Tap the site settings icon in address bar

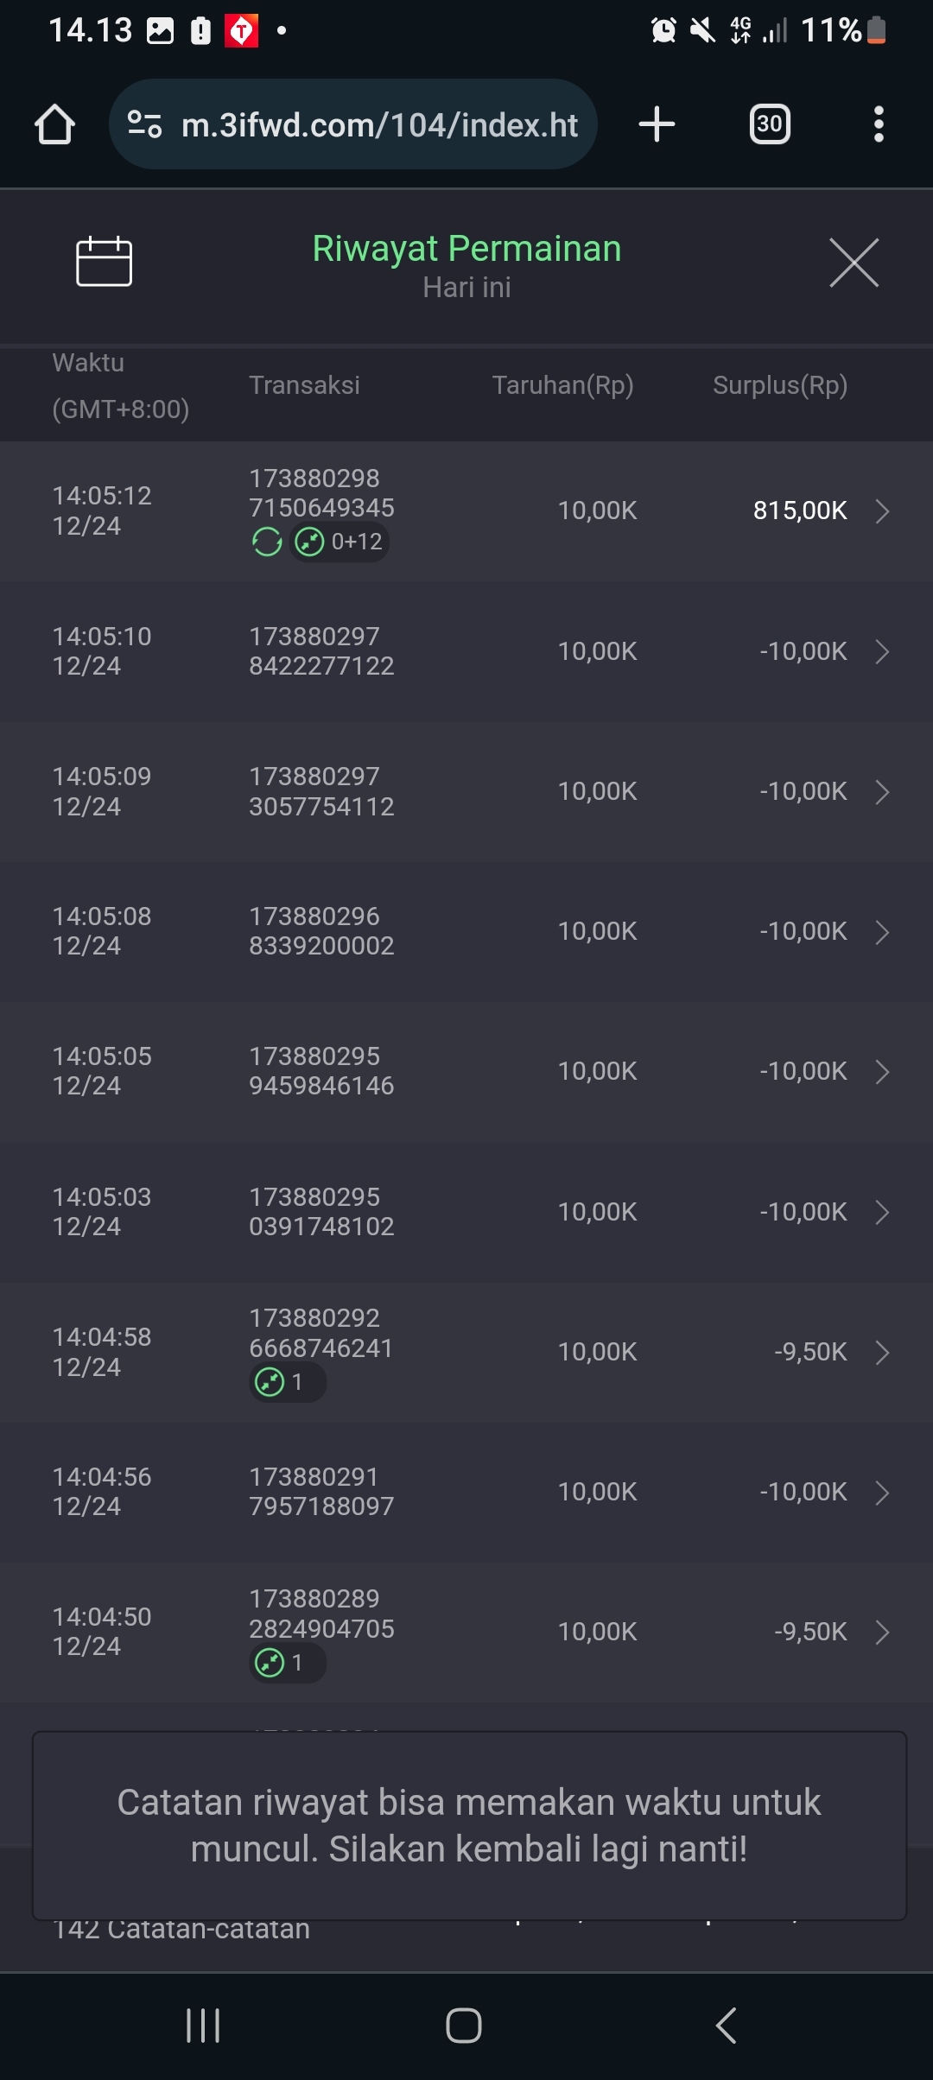[x=144, y=124]
